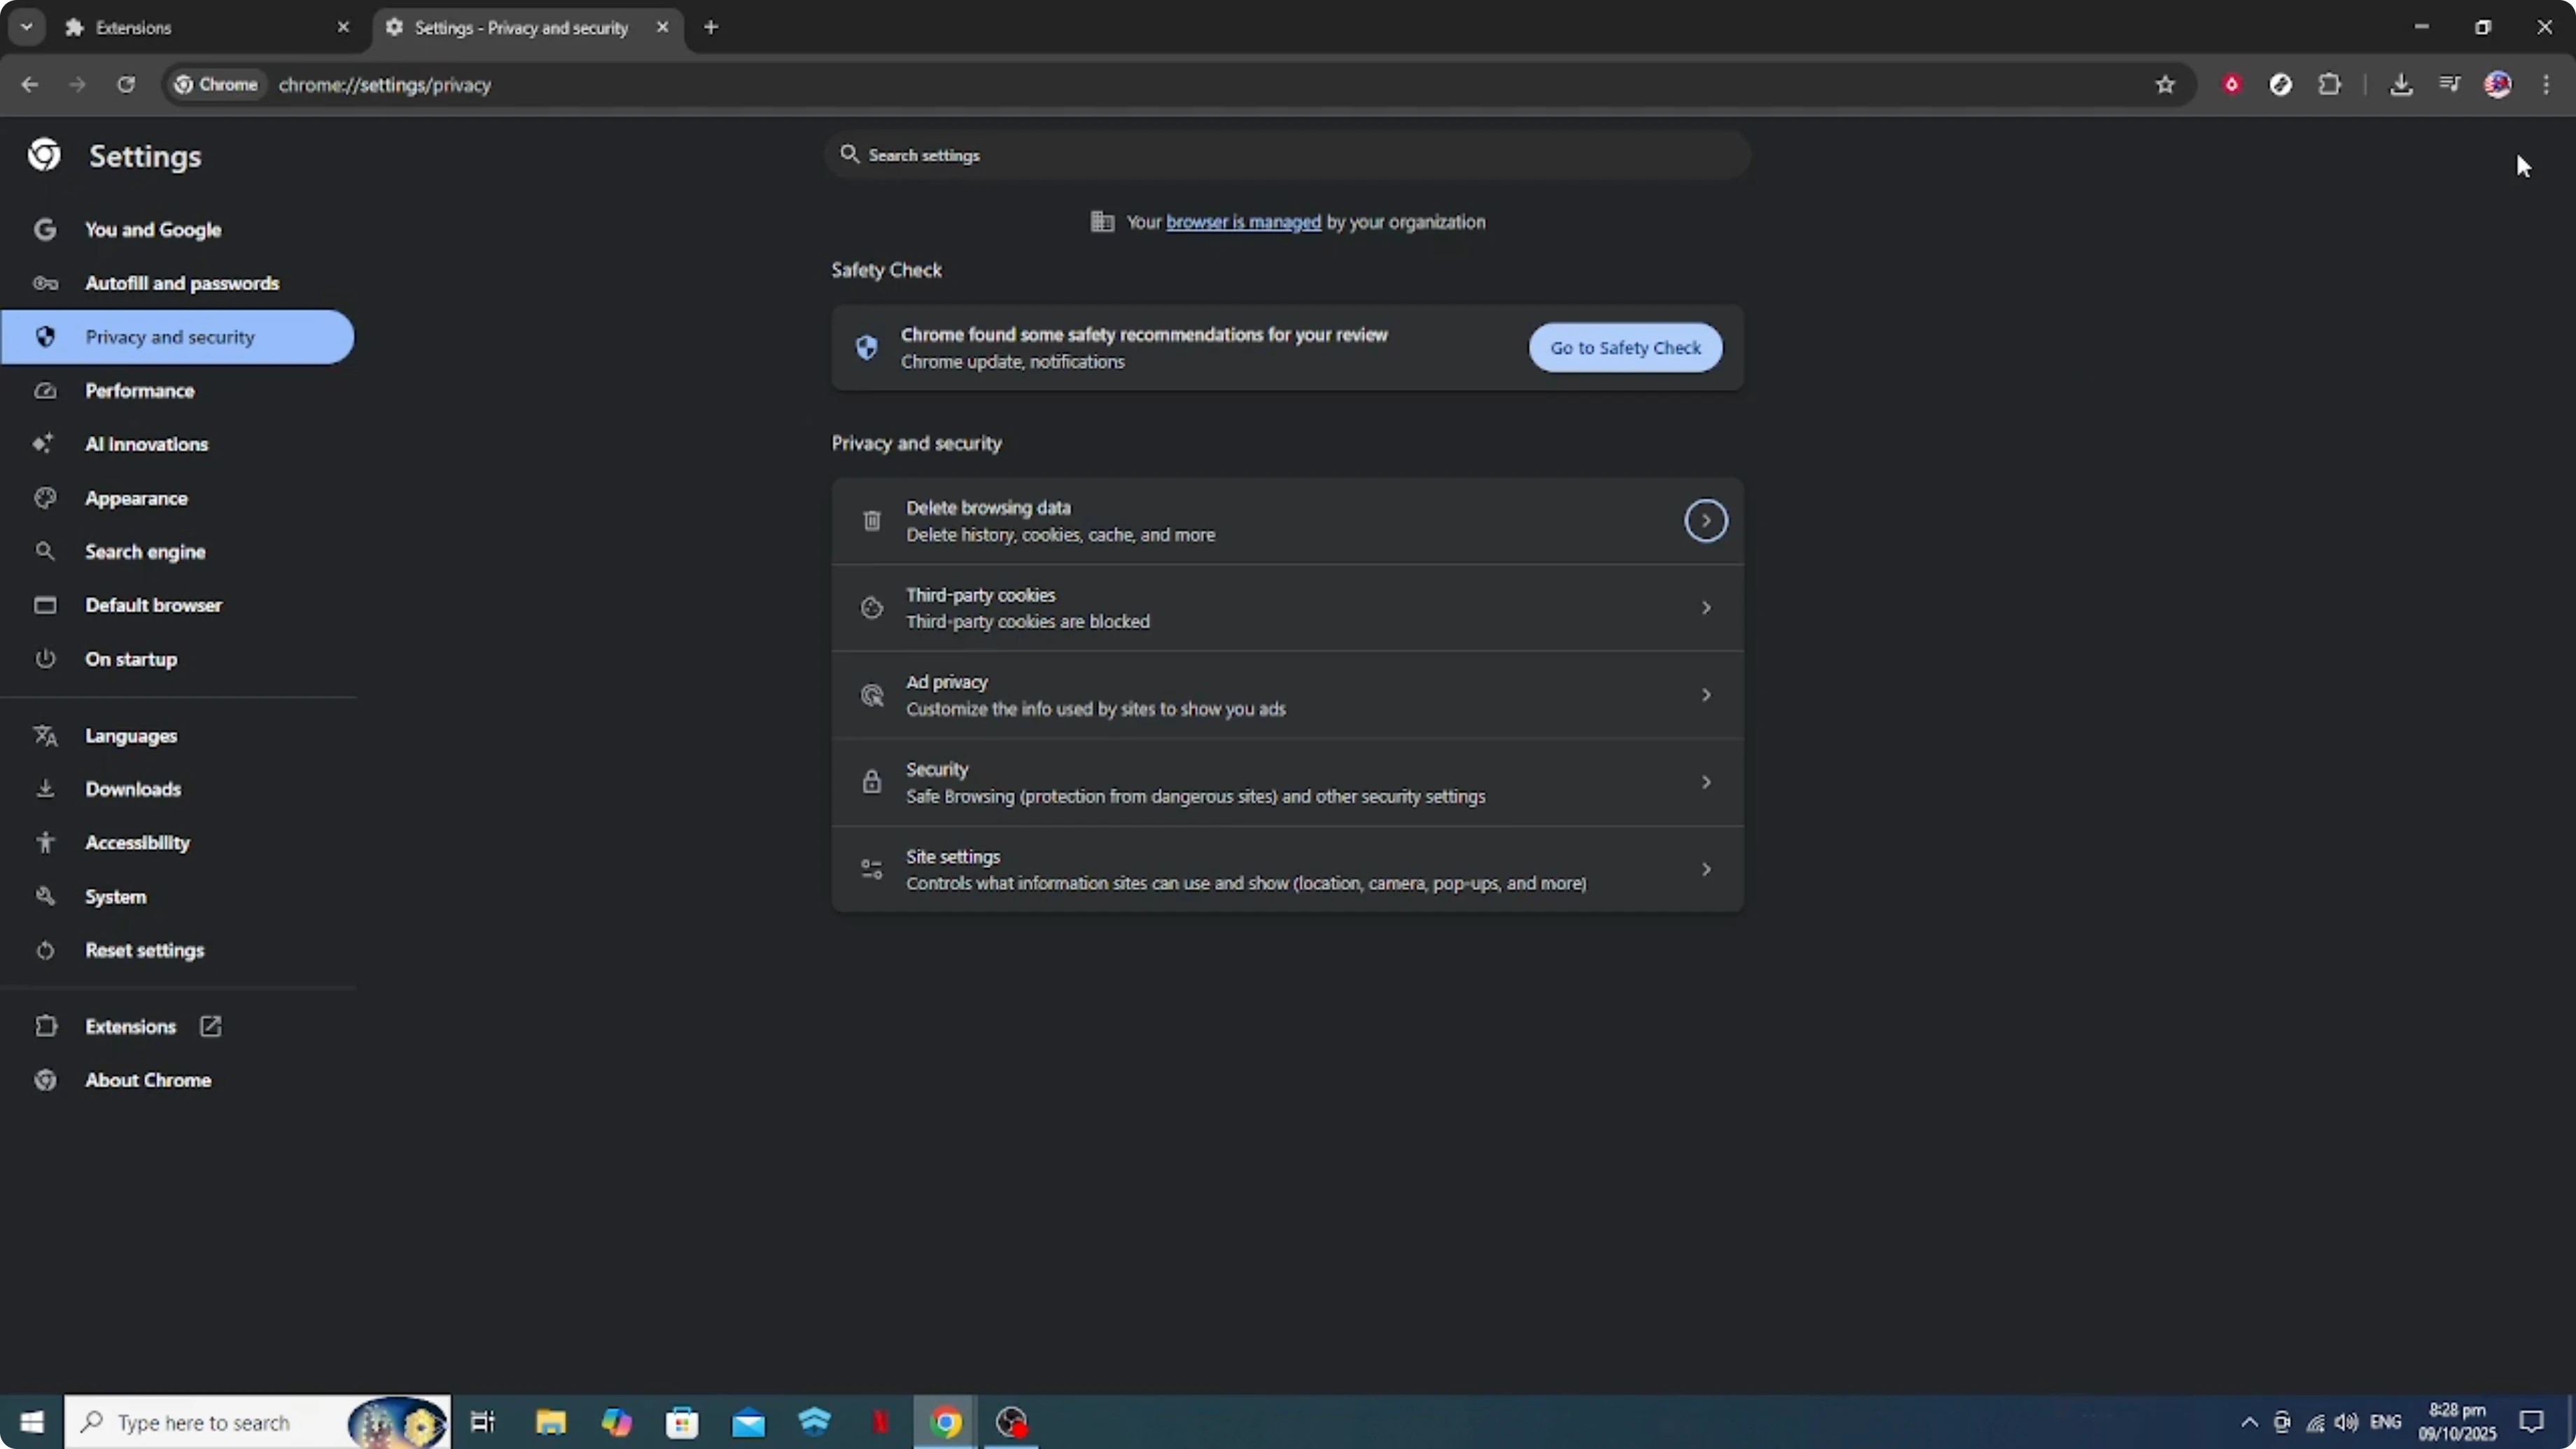2576x1449 pixels.
Task: Open the tab search dropdown arrow
Action: (27, 27)
